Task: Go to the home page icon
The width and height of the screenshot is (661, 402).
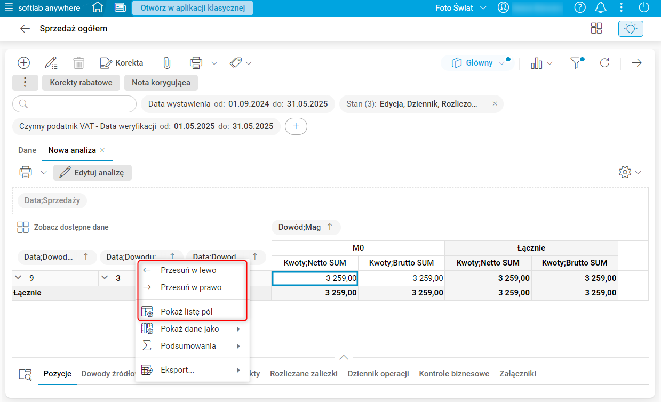Action: pyautogui.click(x=98, y=8)
